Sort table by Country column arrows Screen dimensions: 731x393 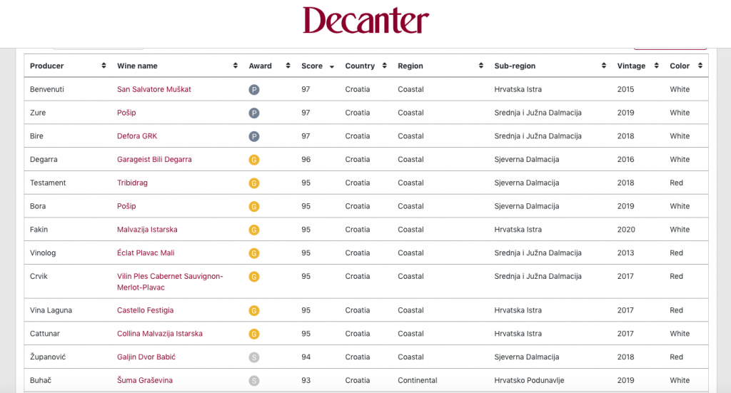385,66
